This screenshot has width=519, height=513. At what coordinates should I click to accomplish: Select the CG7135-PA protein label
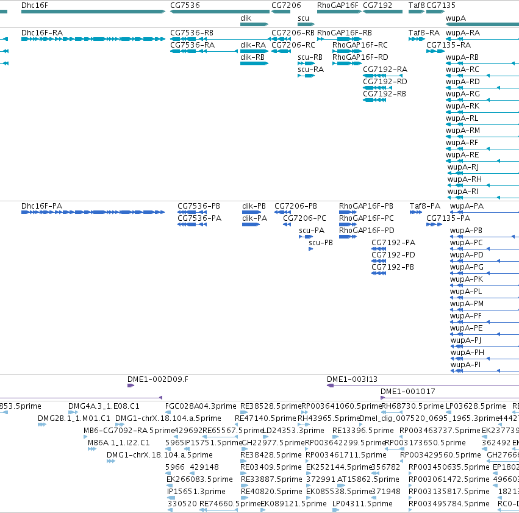tap(448, 218)
